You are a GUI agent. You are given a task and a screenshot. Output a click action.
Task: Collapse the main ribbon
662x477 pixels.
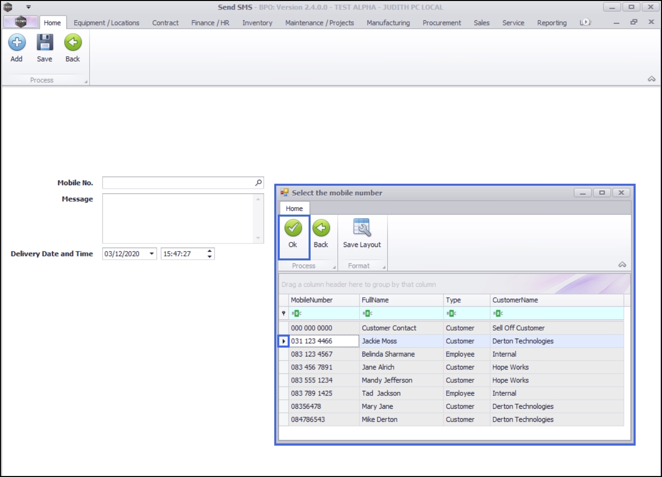652,79
